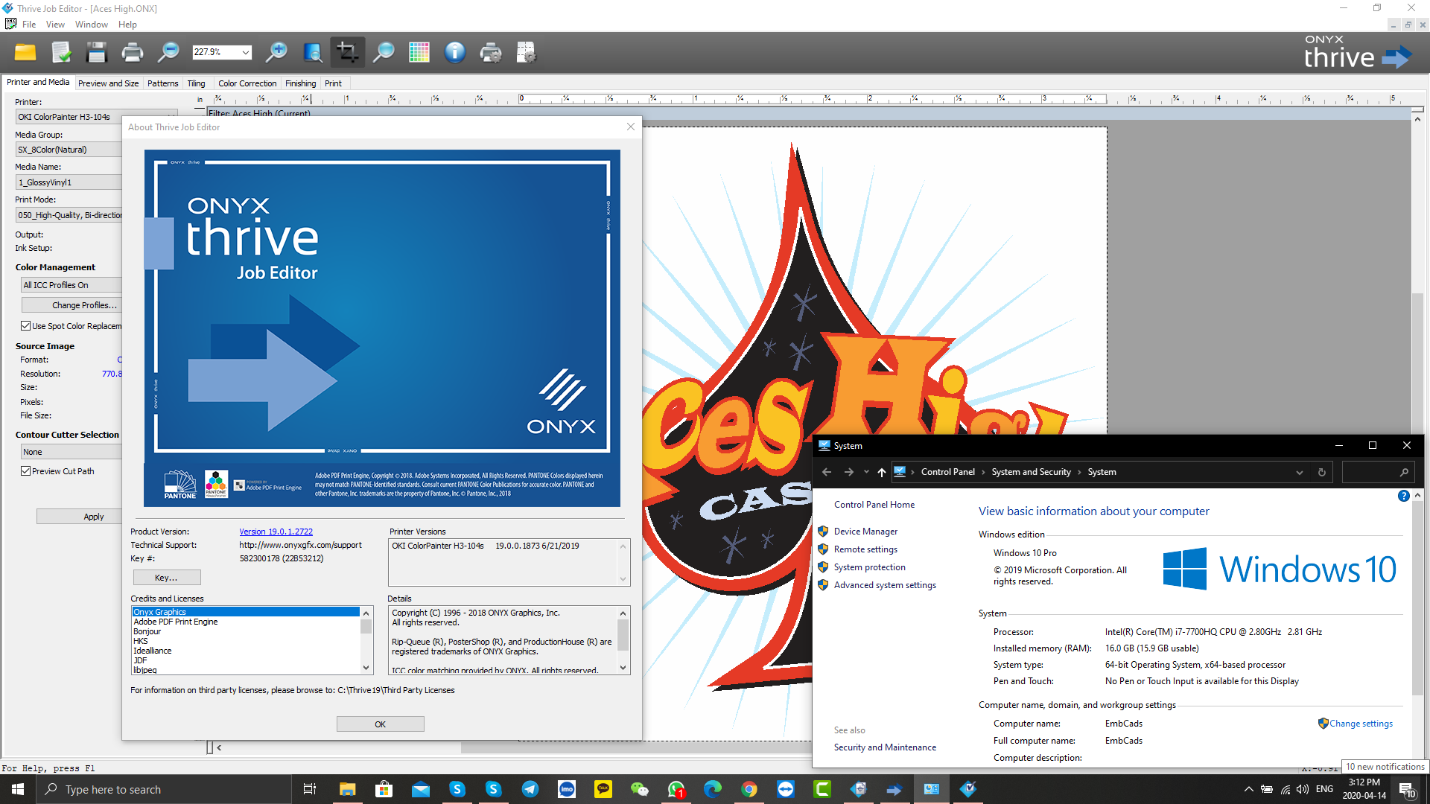The height and width of the screenshot is (804, 1430).
Task: Open the job information info icon
Action: [x=454, y=52]
